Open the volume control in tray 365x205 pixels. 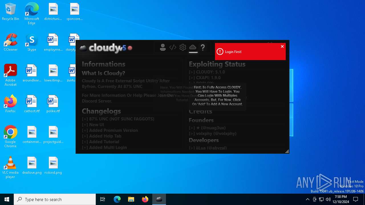coord(328,199)
